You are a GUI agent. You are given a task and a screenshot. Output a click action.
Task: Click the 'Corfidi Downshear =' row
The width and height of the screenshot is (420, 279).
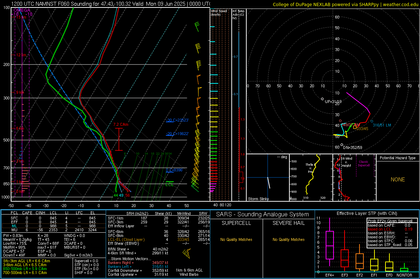138,271
